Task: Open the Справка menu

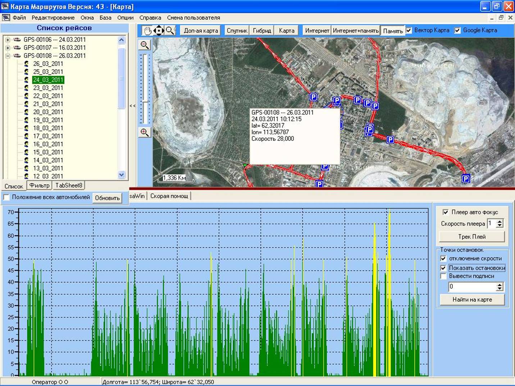Action: tap(150, 18)
